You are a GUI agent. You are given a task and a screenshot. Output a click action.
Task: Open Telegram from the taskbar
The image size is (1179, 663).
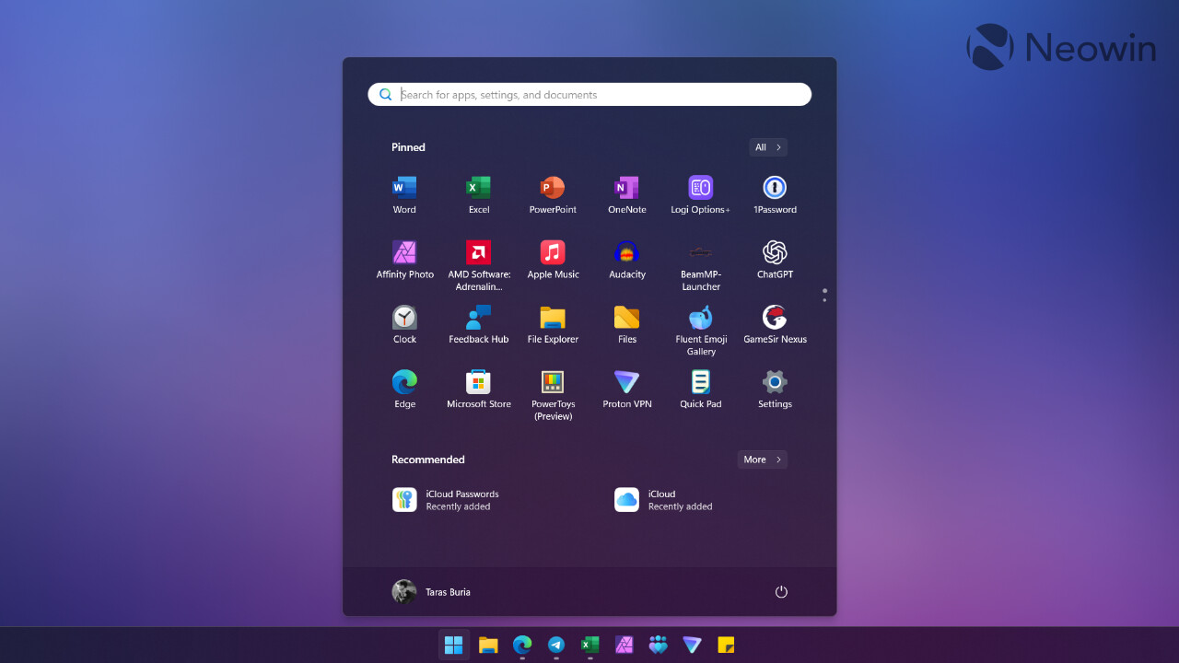pos(556,645)
